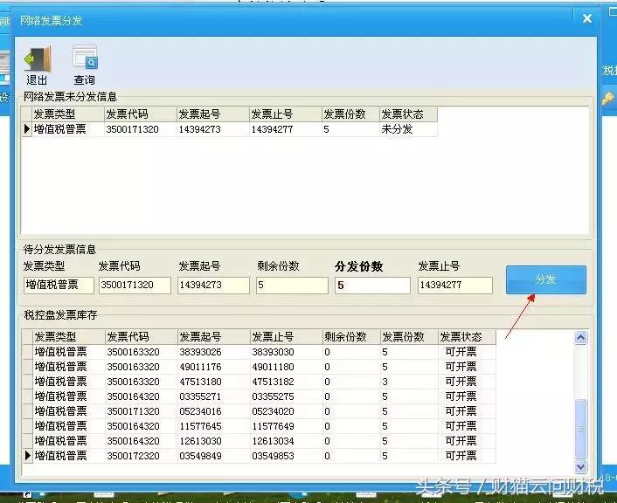
Task: Click 可开票 status in row 03549849
Action: (467, 456)
